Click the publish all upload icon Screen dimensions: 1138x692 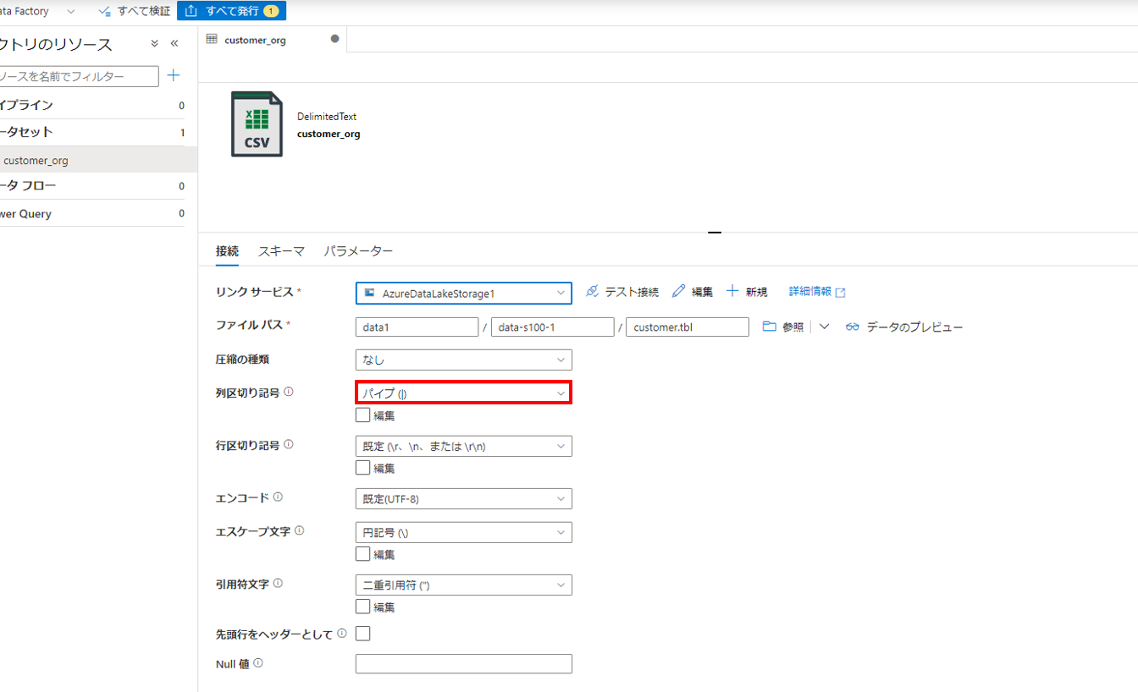pos(191,11)
